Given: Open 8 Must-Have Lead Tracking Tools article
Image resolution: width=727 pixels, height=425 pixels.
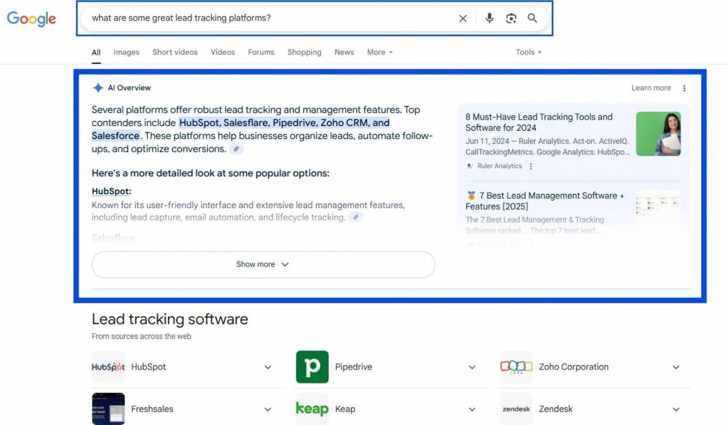Looking at the screenshot, I should 539,122.
